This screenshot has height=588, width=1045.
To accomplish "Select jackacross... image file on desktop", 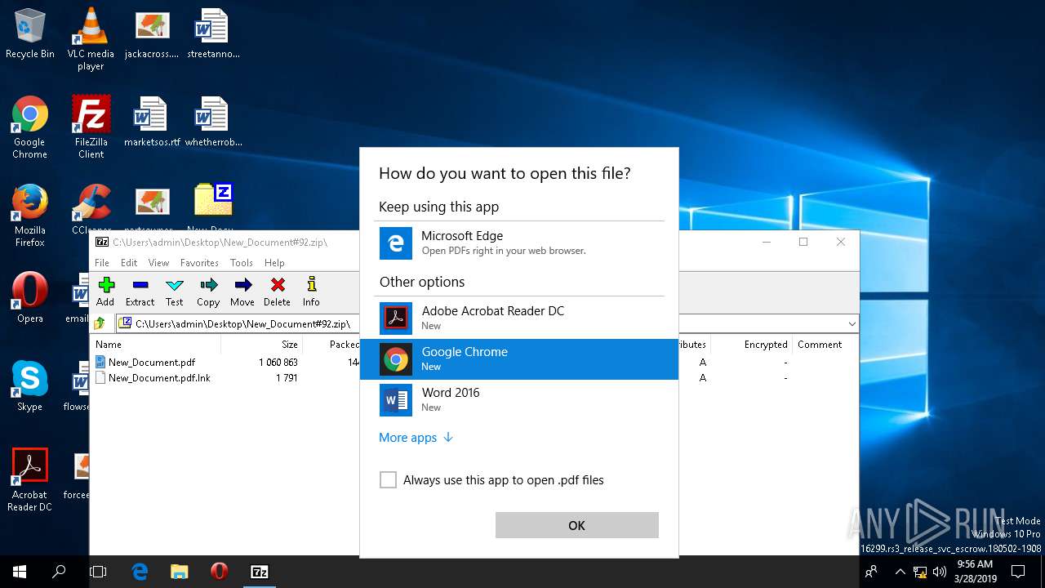I will [x=152, y=33].
